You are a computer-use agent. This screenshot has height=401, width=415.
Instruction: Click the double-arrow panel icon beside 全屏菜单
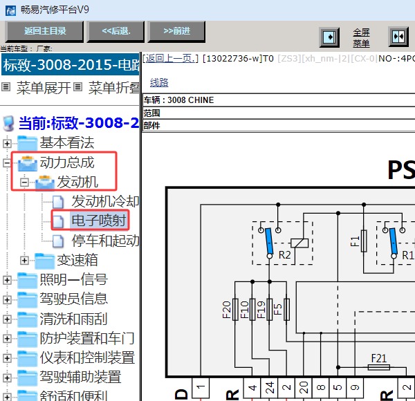coord(398,37)
